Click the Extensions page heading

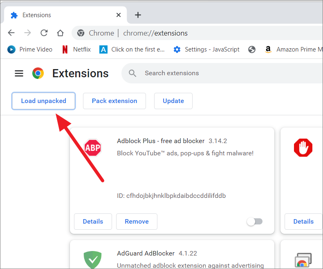pyautogui.click(x=80, y=73)
